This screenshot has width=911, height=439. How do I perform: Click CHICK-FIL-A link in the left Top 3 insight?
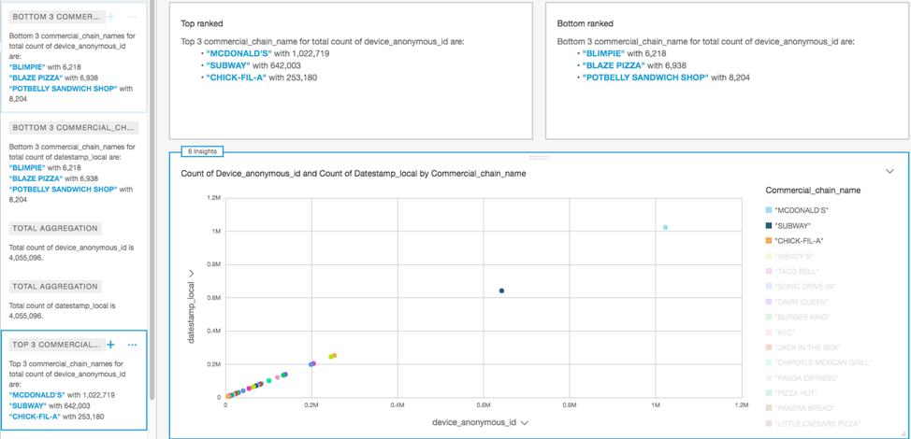pos(35,417)
